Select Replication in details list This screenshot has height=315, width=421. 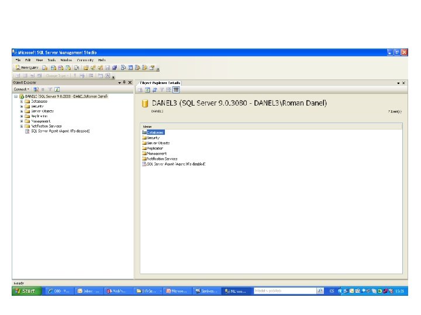tap(153, 148)
